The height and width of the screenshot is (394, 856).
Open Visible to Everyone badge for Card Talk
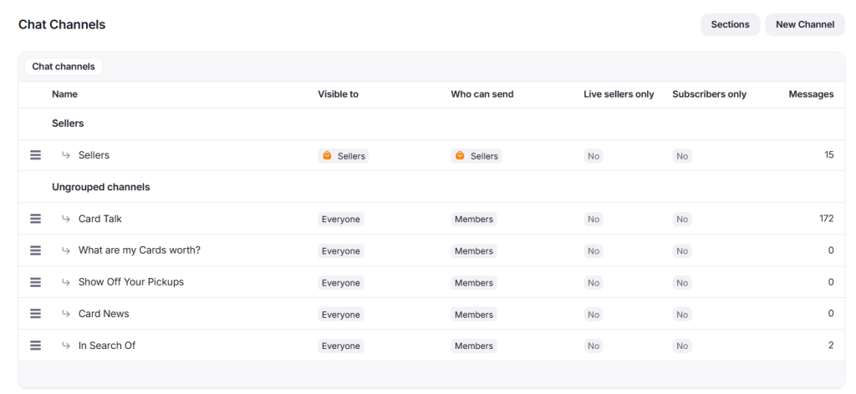click(341, 220)
